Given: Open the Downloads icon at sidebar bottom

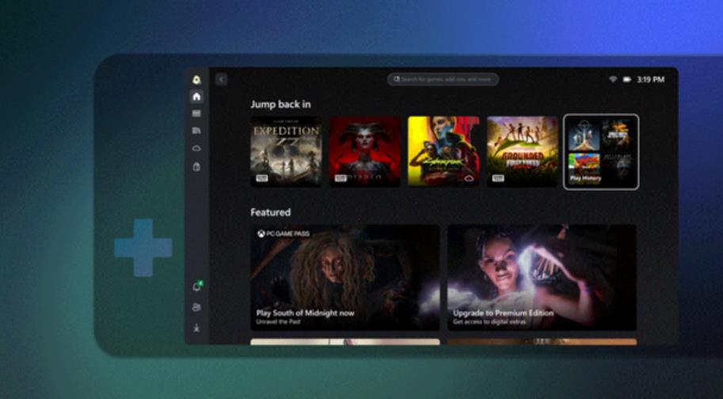Looking at the screenshot, I should point(196,327).
